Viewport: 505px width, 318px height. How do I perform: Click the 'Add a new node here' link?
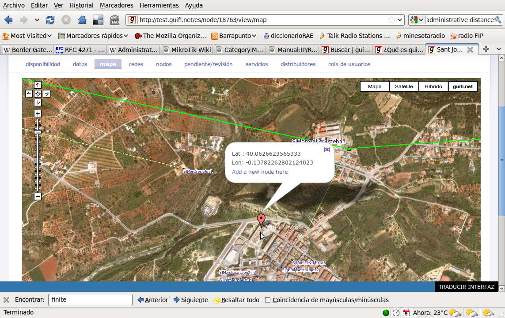[260, 172]
